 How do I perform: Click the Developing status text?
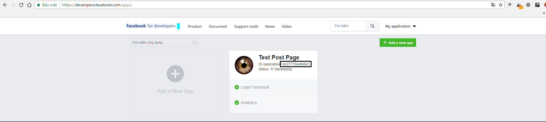[x=283, y=69]
